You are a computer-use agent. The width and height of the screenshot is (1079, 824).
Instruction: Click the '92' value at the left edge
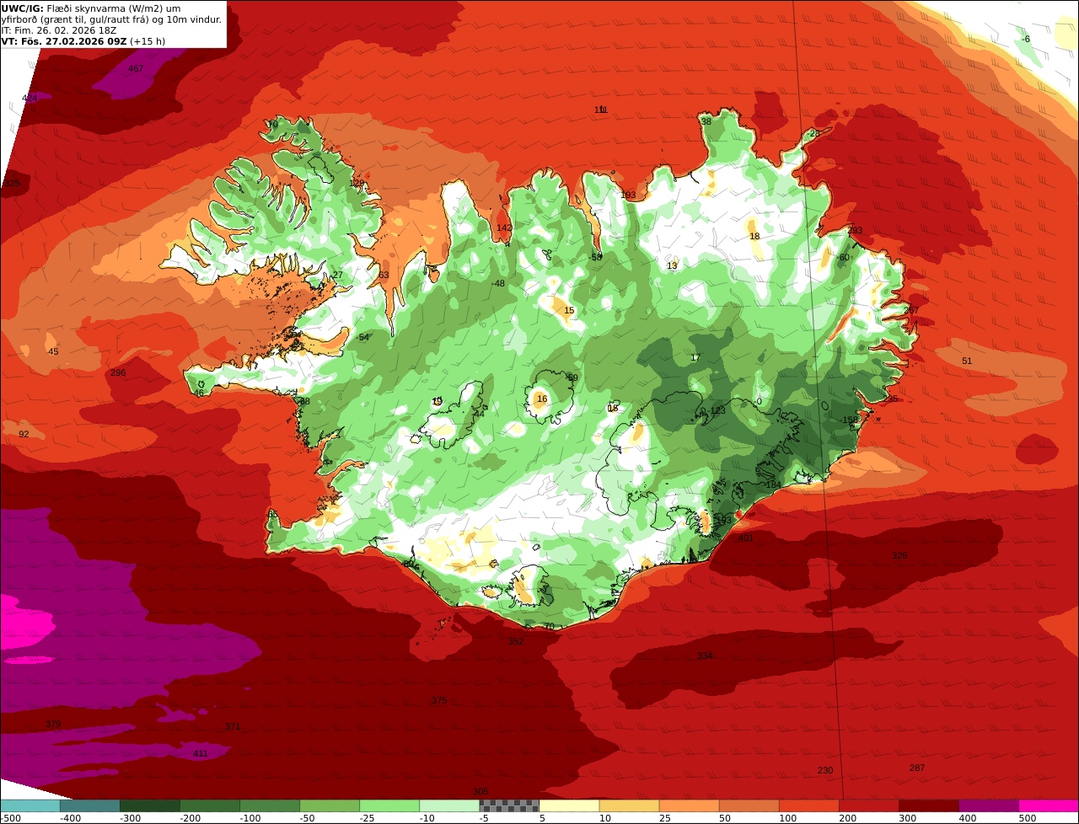point(24,435)
